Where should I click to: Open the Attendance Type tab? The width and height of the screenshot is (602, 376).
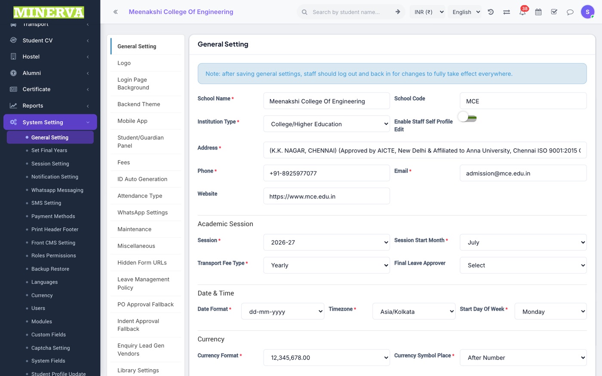coord(146,196)
